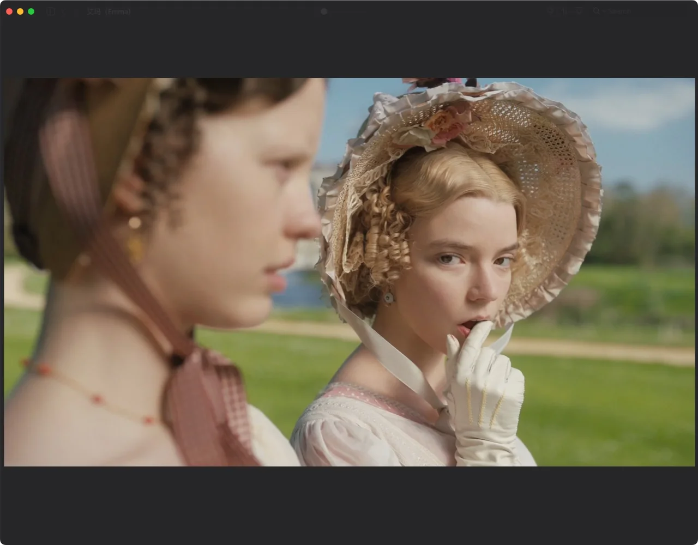698x545 pixels.
Task: Click the green full-screen window button
Action: (31, 11)
